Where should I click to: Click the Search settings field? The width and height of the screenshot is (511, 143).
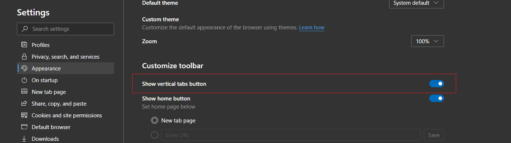(66, 29)
